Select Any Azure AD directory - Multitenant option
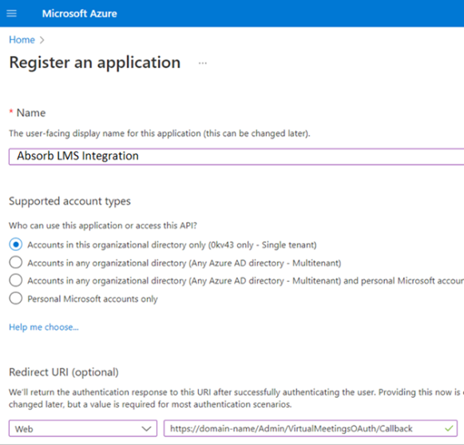The width and height of the screenshot is (464, 445). (16, 262)
